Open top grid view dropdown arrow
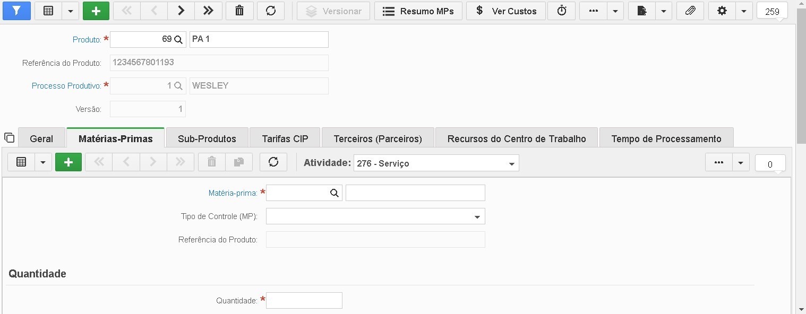This screenshot has height=314, width=806. [70, 11]
